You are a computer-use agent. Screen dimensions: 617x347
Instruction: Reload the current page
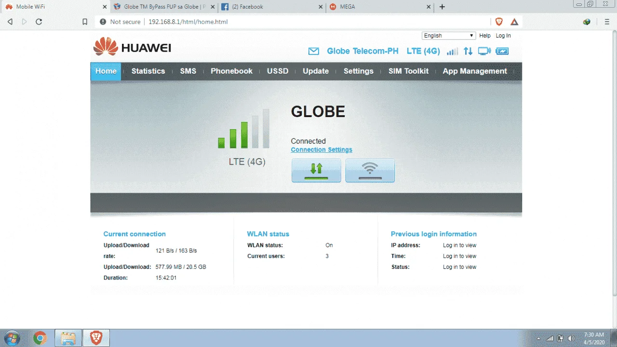click(x=39, y=22)
